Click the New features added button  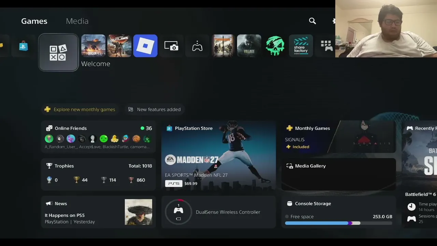(x=154, y=109)
